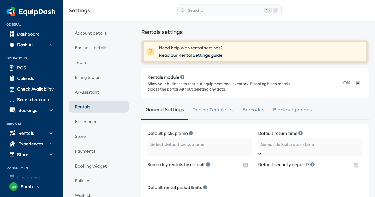Open Payments settings section
This screenshot has height=197, width=375.
(85, 151)
